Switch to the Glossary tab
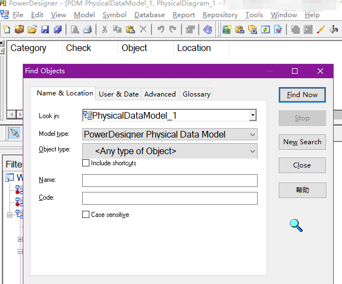The width and height of the screenshot is (342, 284). click(197, 94)
